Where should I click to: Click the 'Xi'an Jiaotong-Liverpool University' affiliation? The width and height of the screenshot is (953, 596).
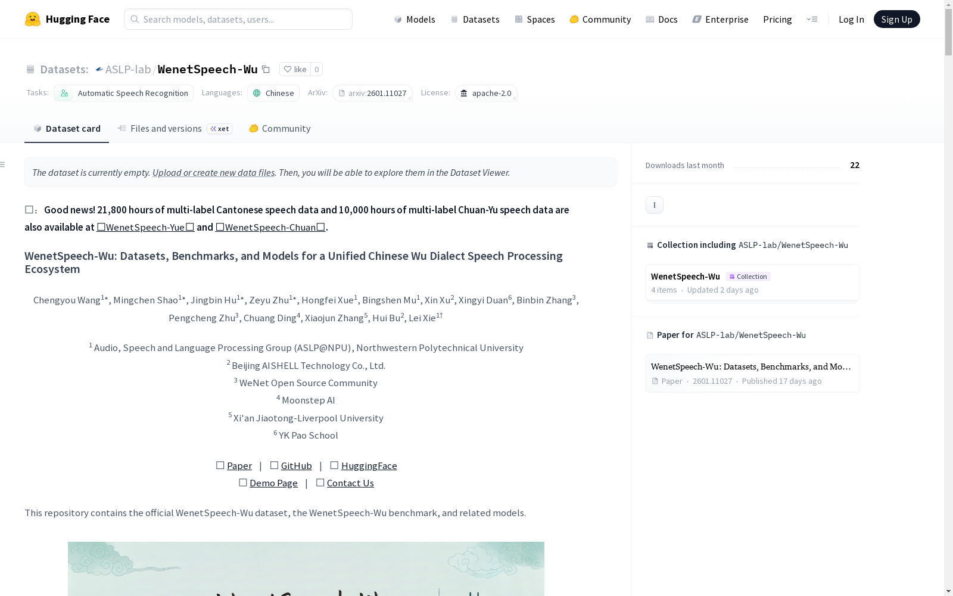pyautogui.click(x=309, y=418)
